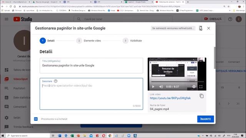The height and width of the screenshot is (138, 246).
Task: Click the SD processing status icon
Action: pos(36,119)
